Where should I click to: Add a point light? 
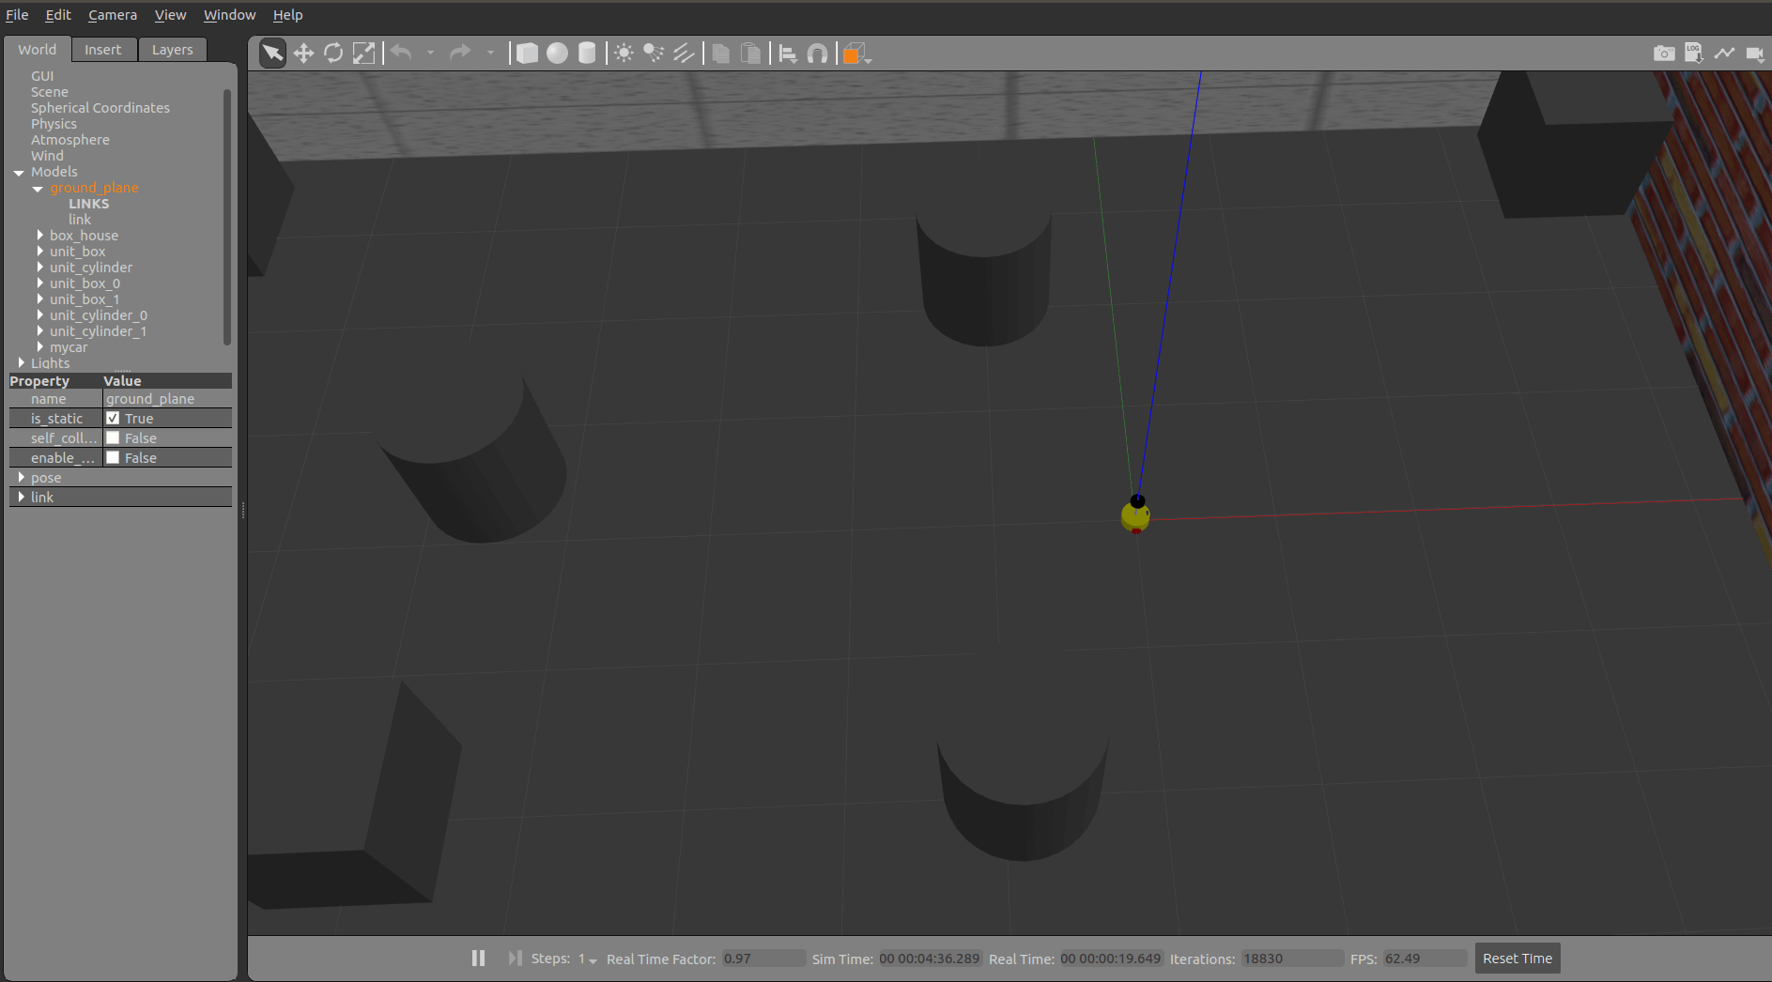click(x=624, y=54)
